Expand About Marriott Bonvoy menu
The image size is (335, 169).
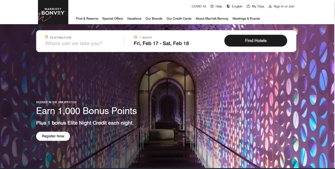pyautogui.click(x=212, y=19)
